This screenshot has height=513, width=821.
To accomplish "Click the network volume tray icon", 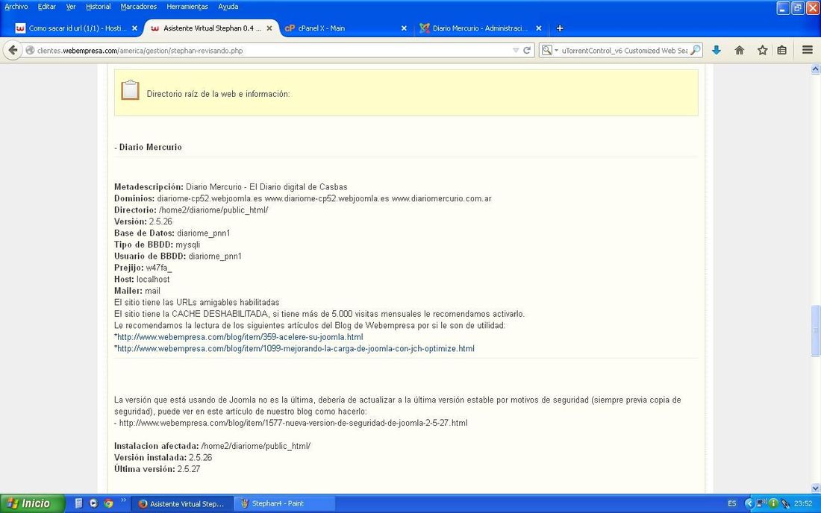I will tap(762, 503).
